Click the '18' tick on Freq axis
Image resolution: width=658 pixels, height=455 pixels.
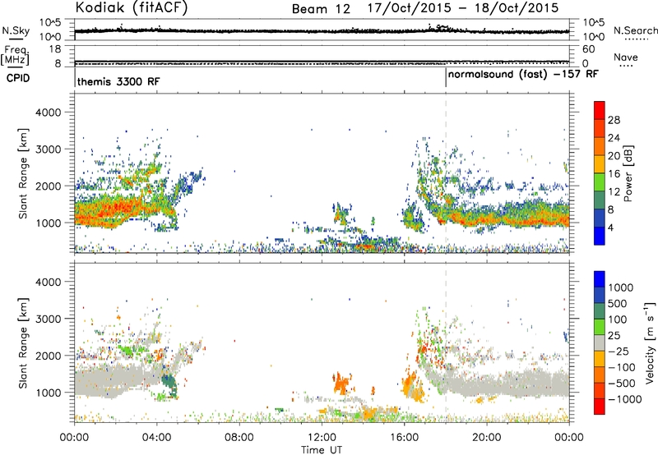pos(55,49)
